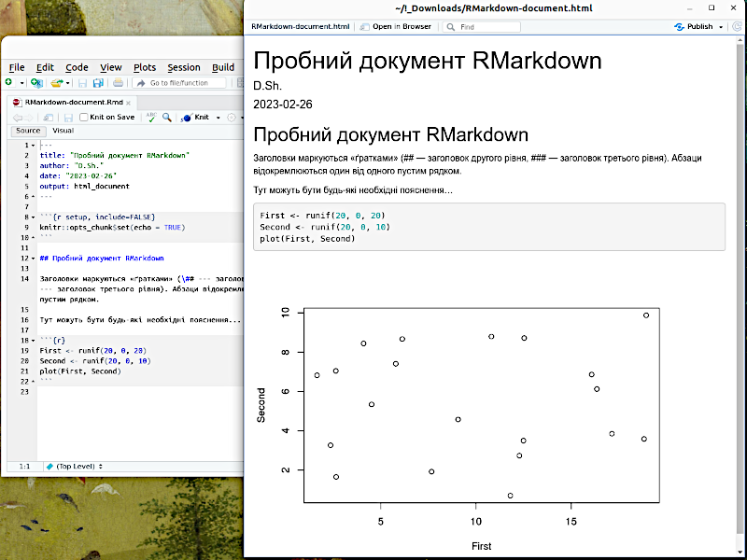This screenshot has width=747, height=560.
Task: Click the fold marker at line 22
Action: (33, 382)
